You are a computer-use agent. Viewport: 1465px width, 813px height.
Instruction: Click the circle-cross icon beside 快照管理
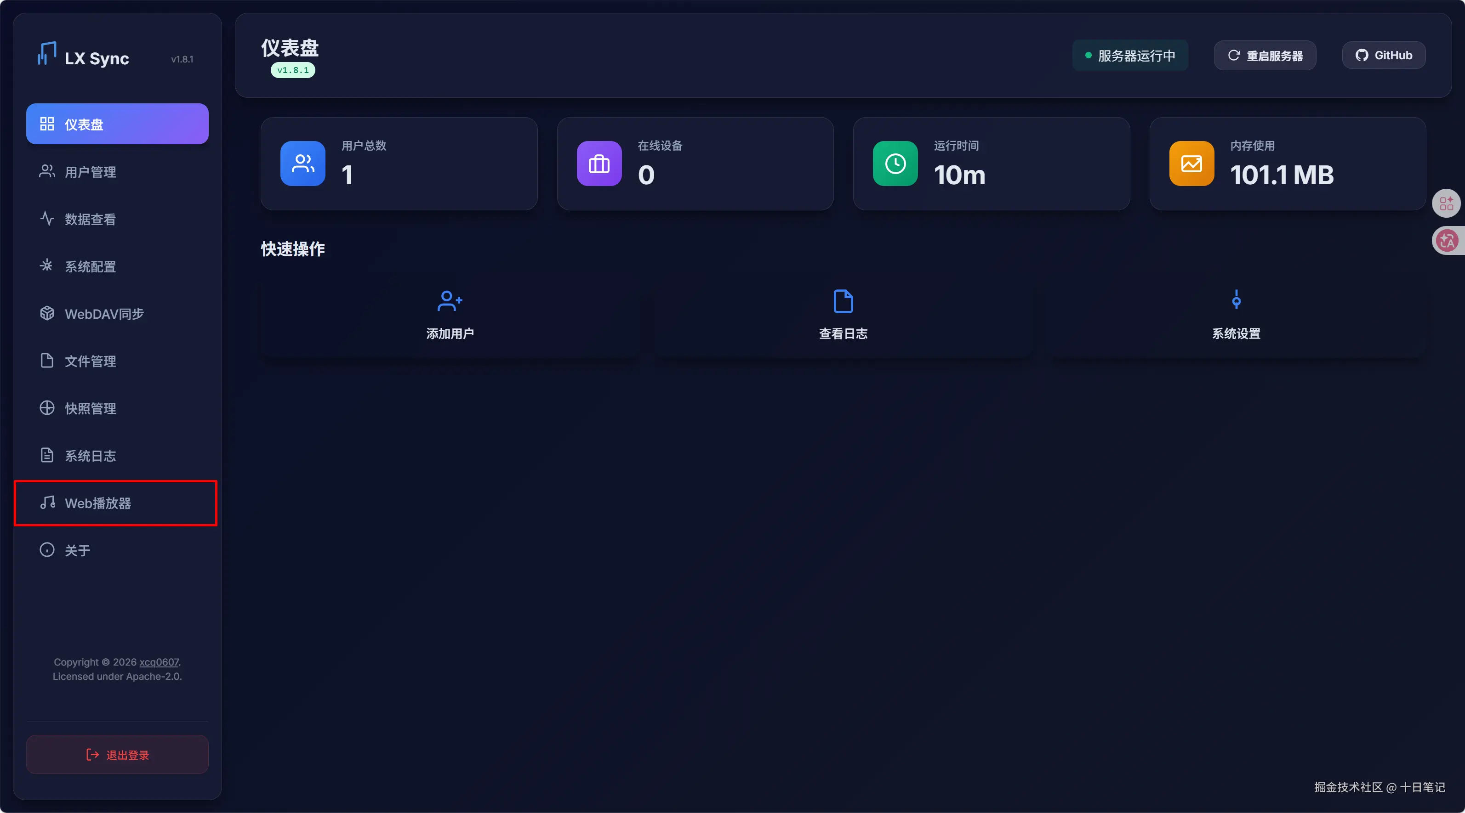click(46, 408)
